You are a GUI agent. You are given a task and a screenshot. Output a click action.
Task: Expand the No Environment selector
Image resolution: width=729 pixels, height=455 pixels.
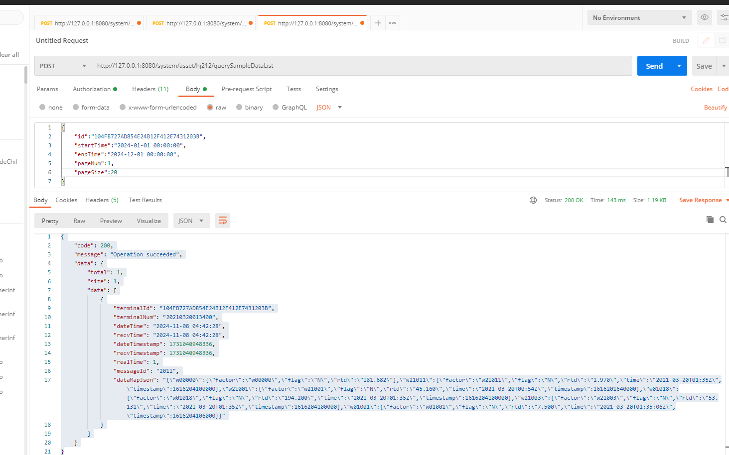coord(639,17)
